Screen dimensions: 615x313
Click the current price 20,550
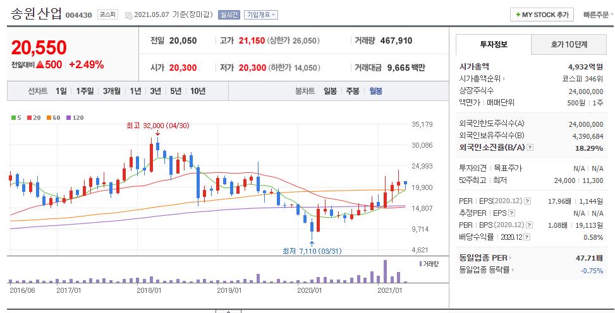[x=39, y=48]
